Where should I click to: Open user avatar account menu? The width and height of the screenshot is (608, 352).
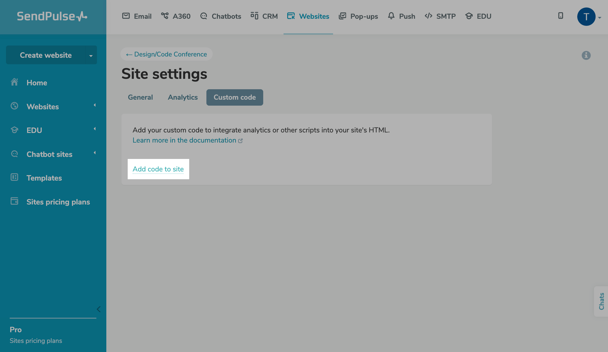pos(586,17)
